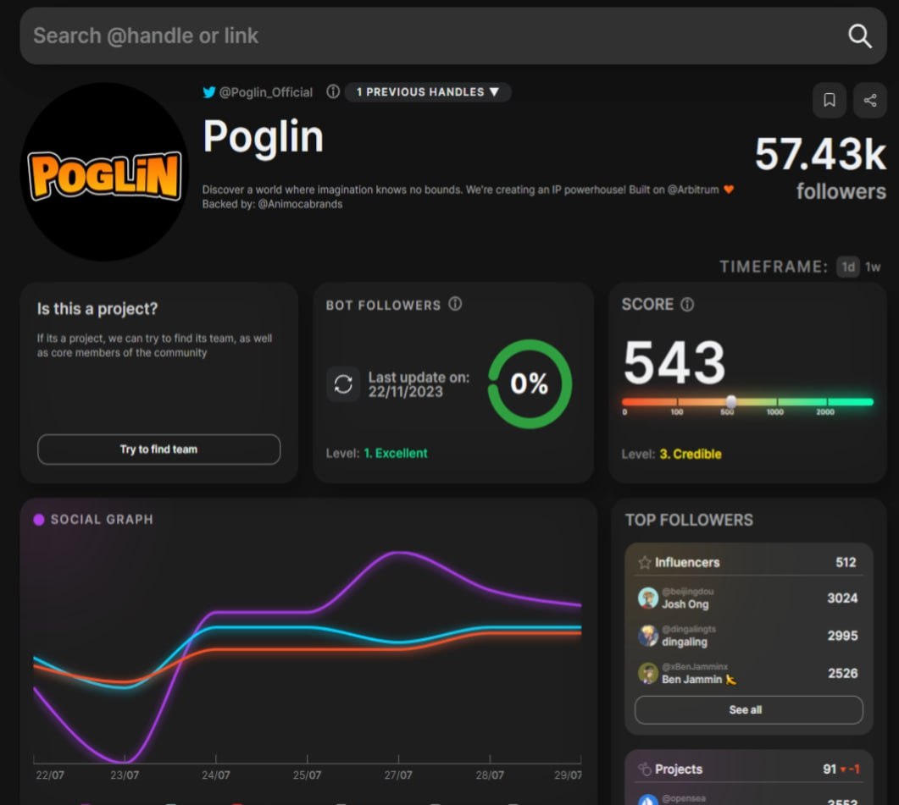Open Josh Ong follower row
Image resolution: width=899 pixels, height=805 pixels.
pyautogui.click(x=748, y=598)
